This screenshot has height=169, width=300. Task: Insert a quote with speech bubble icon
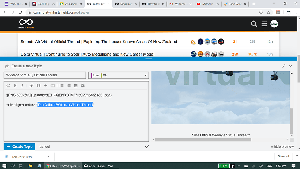[8, 86]
